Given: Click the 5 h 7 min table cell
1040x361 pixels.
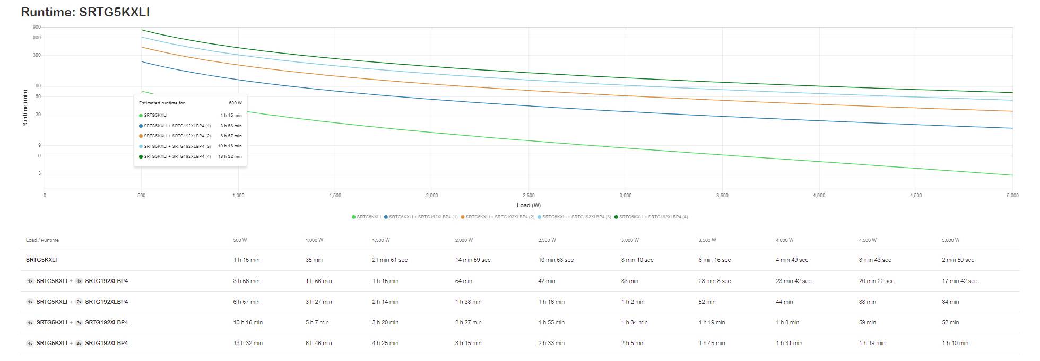Looking at the screenshot, I should [x=317, y=322].
